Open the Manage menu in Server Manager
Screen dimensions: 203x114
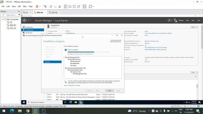tap(181, 20)
